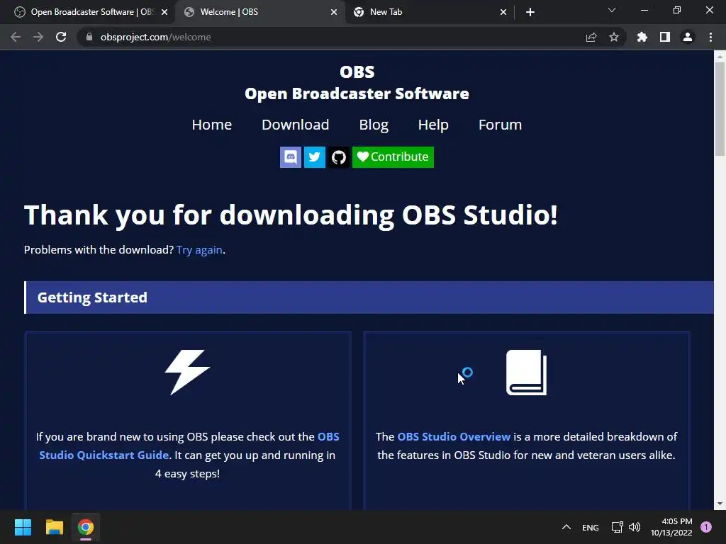Open File Explorer from the taskbar
This screenshot has width=726, height=544.
[54, 527]
